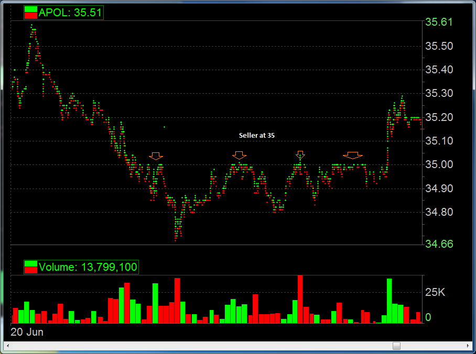Click the horizontal scrollbar thumb

(x=396, y=346)
